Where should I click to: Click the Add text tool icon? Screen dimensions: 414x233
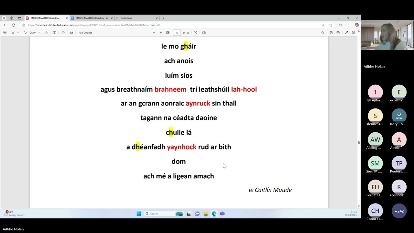pos(54,33)
